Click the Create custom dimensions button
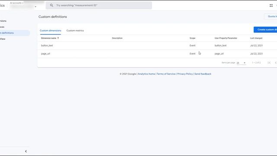Screen dimensions: 277x156 point(265,29)
